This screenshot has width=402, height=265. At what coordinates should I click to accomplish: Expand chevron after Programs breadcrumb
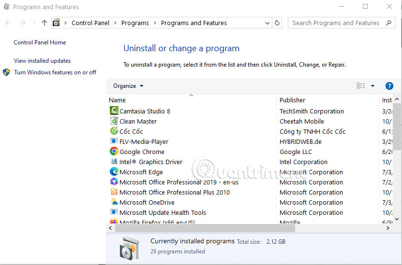click(x=155, y=23)
